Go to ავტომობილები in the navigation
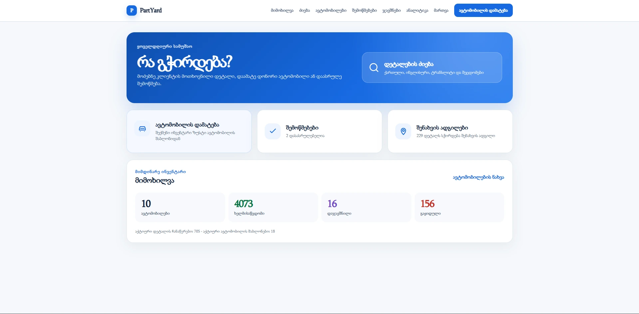This screenshot has width=639, height=314. [x=331, y=10]
